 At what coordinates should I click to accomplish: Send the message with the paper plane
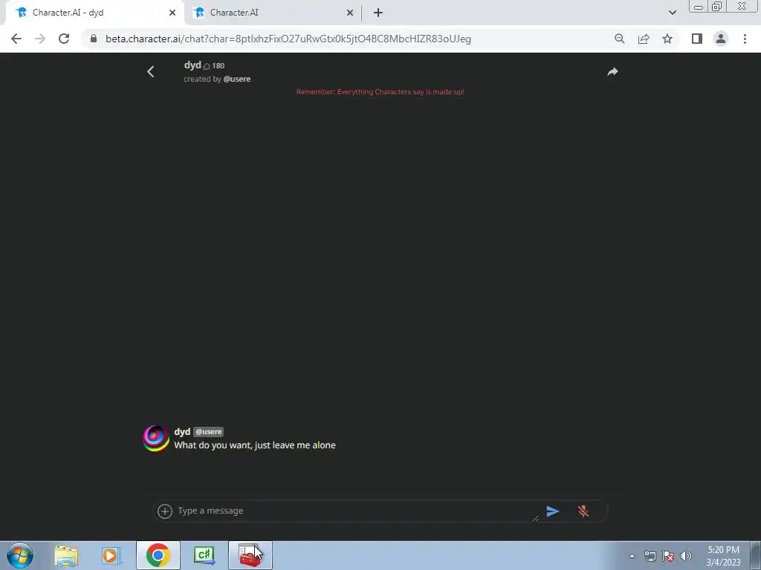(x=553, y=511)
